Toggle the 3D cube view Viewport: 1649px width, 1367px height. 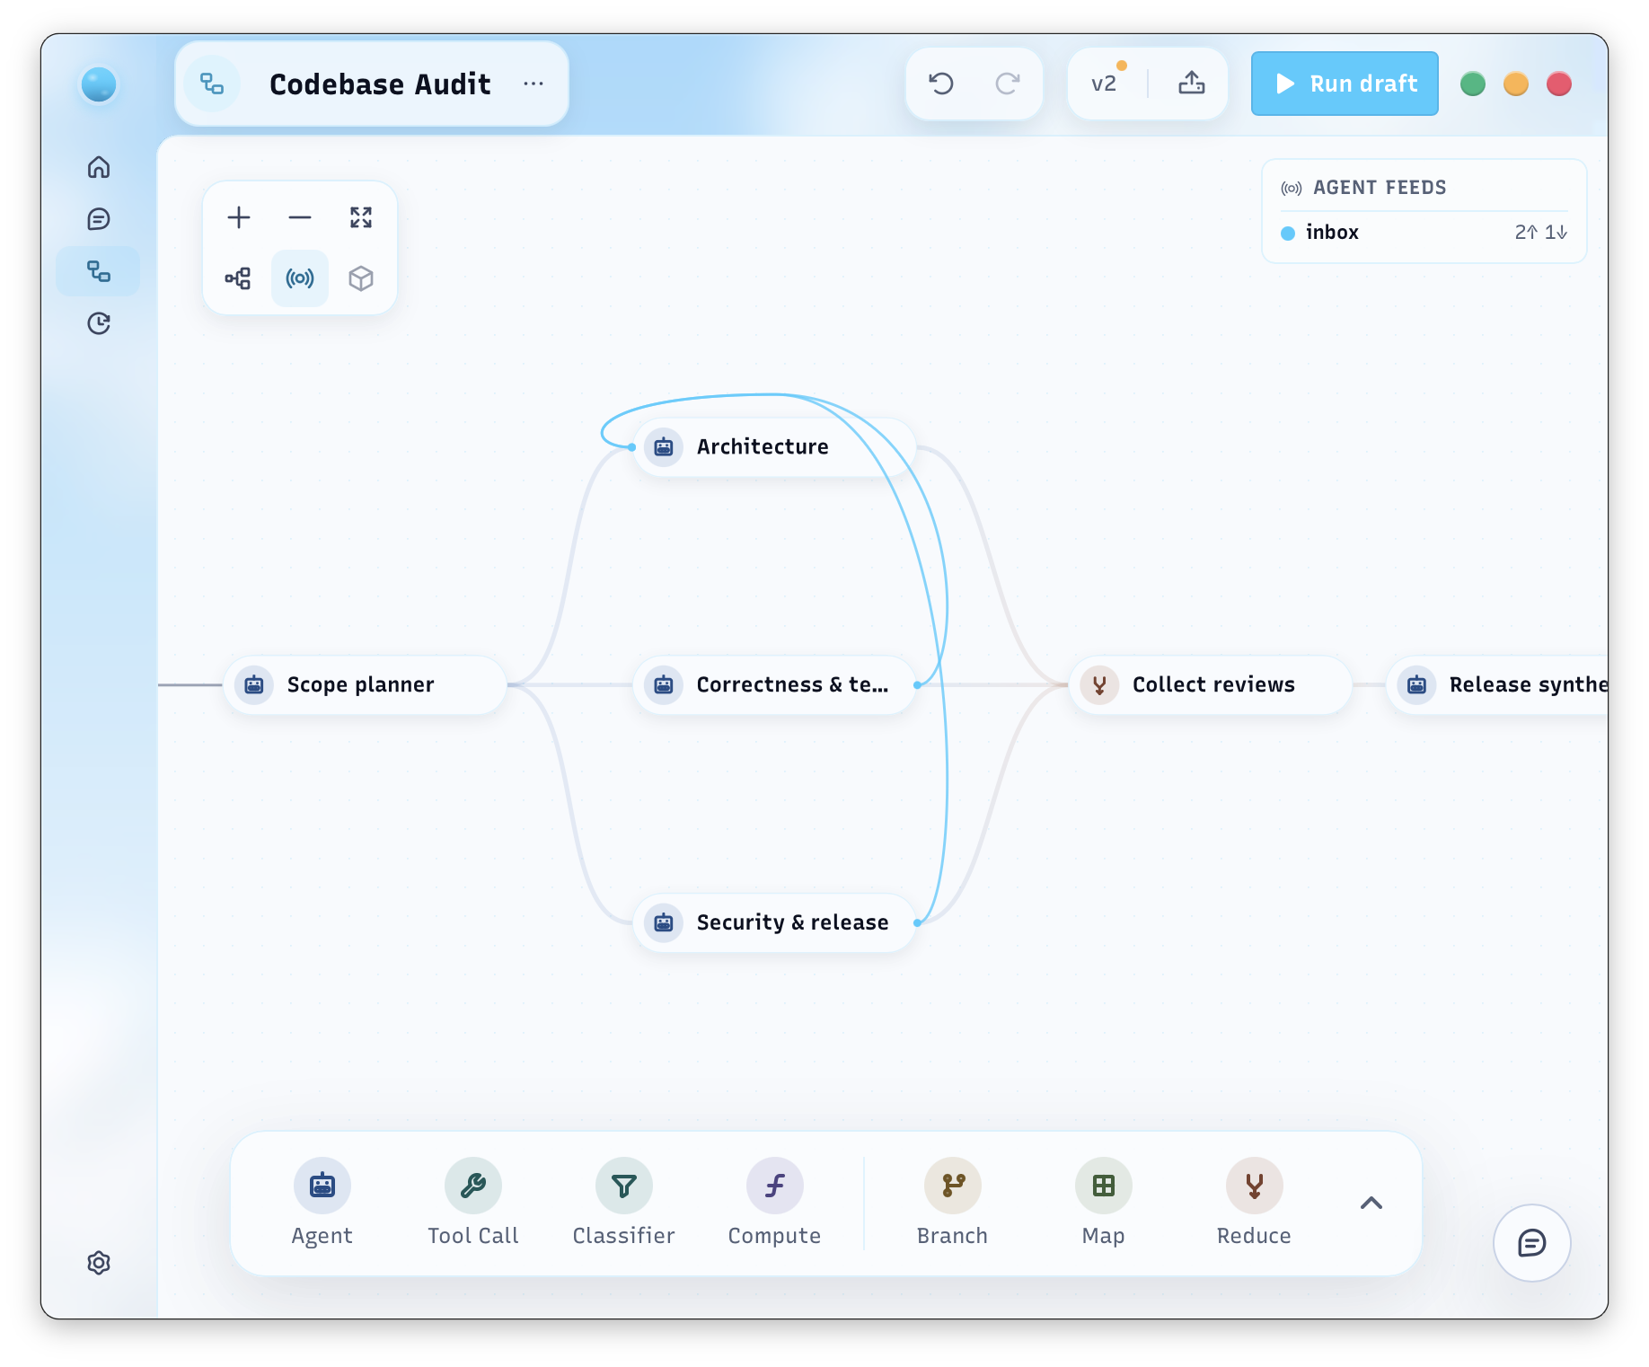click(x=361, y=278)
